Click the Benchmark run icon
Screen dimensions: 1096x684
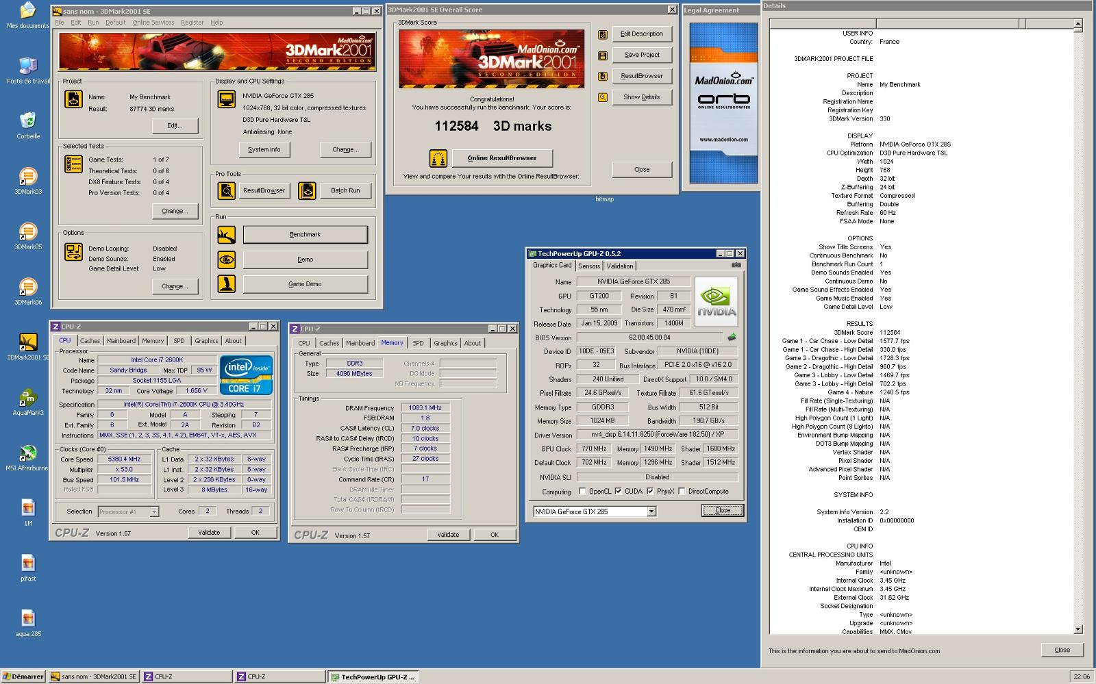(226, 235)
